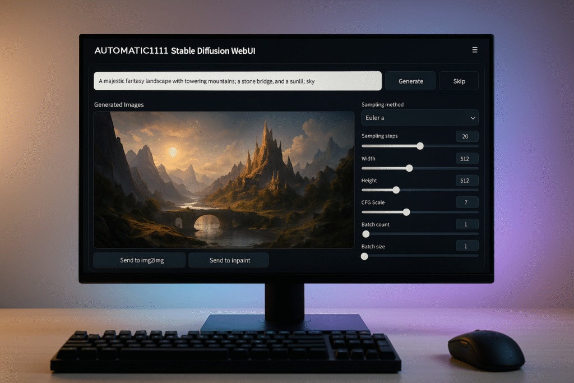Image resolution: width=574 pixels, height=383 pixels.
Task: Click the Sampling steps label
Action: click(x=379, y=136)
